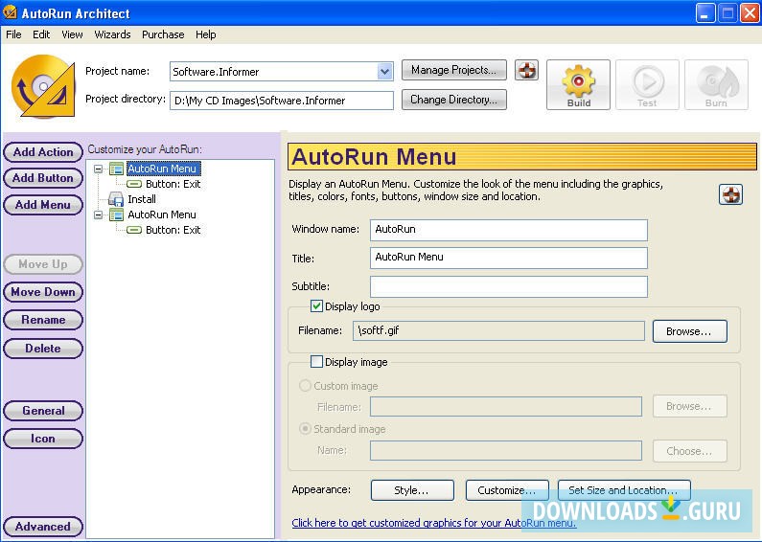Click disabled Browse for custom image
Image resolution: width=762 pixels, height=542 pixels.
[689, 406]
